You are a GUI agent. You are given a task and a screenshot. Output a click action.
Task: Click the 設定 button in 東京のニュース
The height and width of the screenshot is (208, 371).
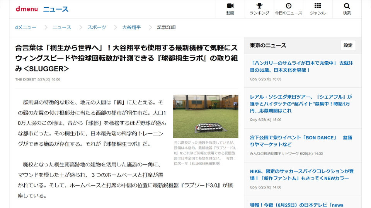[x=348, y=45]
